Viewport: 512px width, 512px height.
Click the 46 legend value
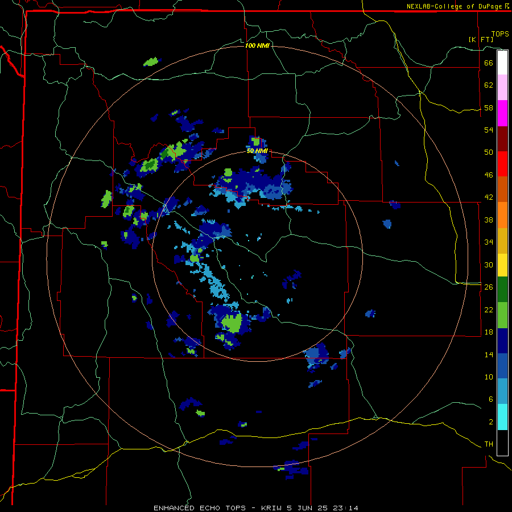click(x=489, y=175)
